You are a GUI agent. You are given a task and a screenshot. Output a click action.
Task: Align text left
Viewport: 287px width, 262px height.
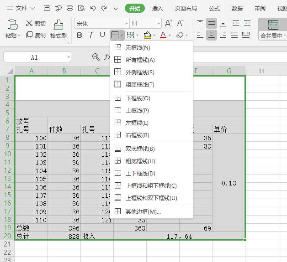(x=200, y=35)
